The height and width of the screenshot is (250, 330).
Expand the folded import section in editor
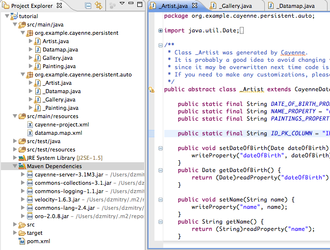161,31
